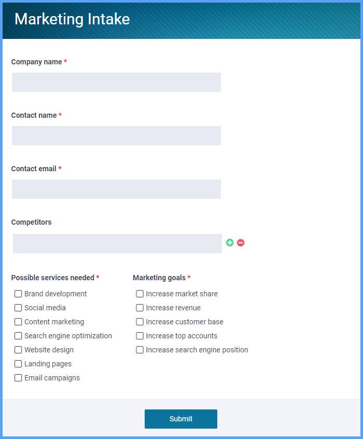Focus the Company name input field

(x=116, y=83)
